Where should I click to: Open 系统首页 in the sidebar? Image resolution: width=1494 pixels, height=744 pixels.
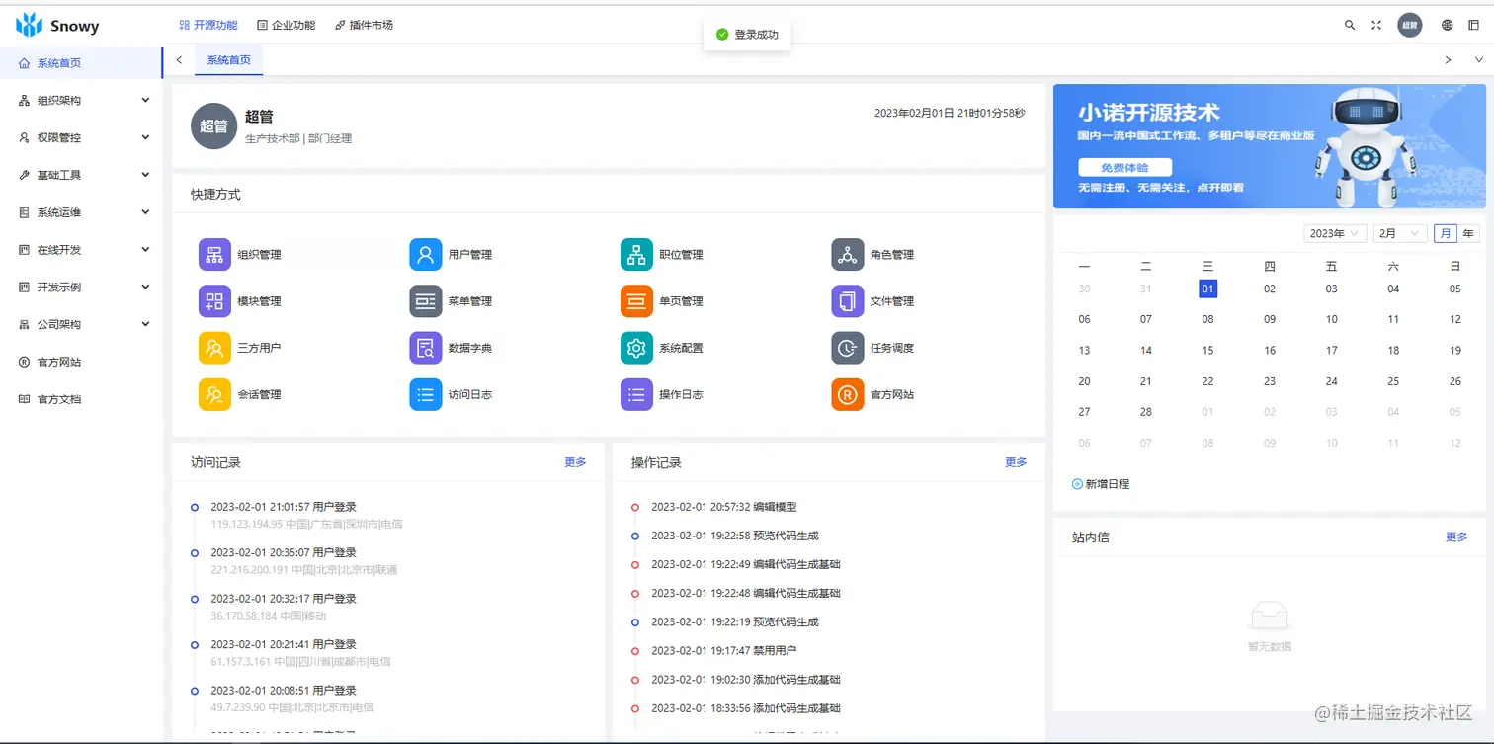click(x=81, y=63)
